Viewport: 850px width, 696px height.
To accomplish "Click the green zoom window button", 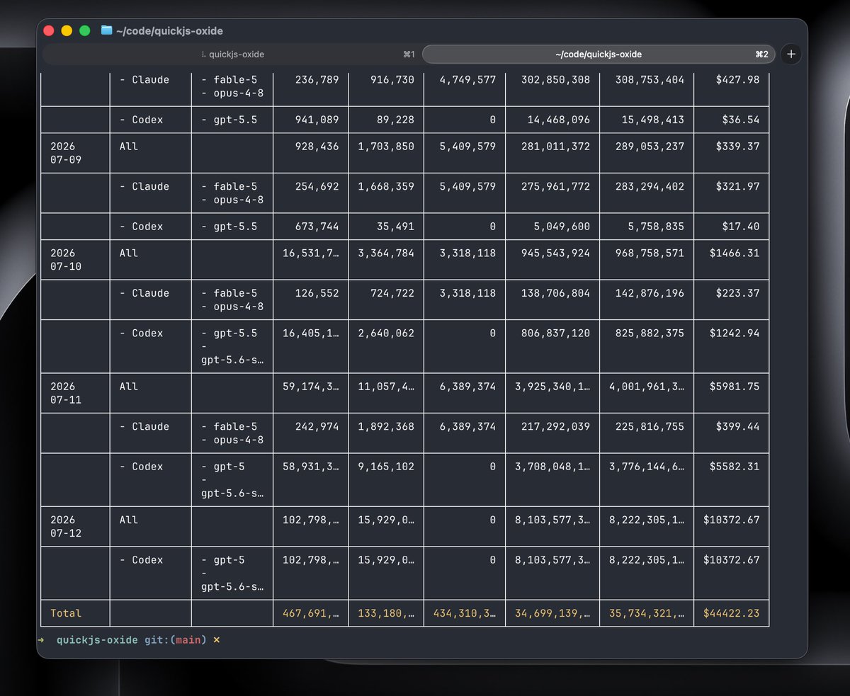I will 84,30.
